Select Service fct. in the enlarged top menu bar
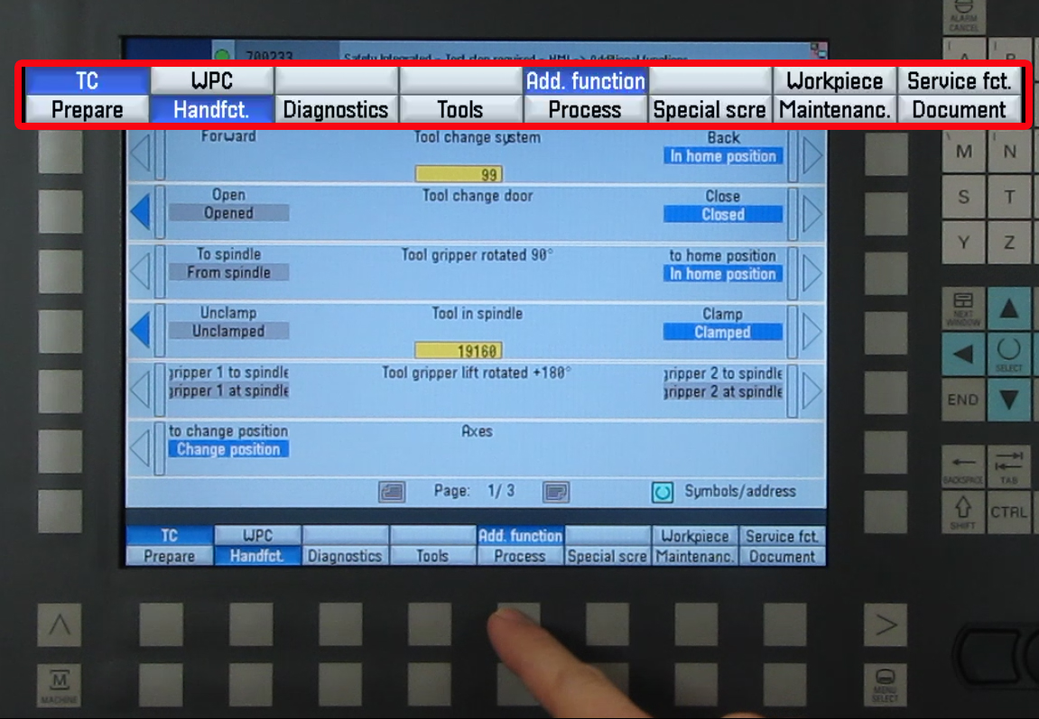 click(959, 80)
